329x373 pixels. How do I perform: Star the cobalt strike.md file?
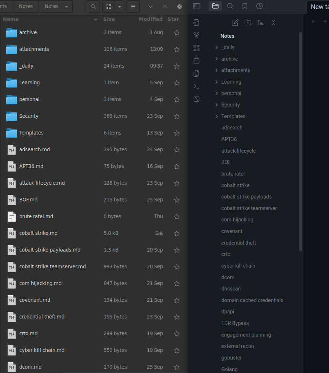(177, 233)
